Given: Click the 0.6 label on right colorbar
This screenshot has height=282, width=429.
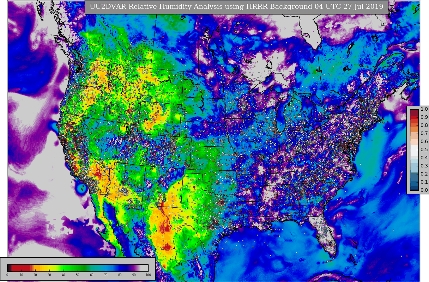Looking at the screenshot, I should click(424, 142).
